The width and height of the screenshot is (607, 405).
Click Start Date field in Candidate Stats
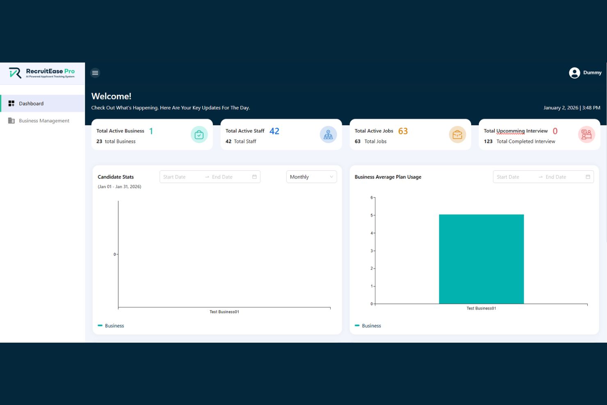point(180,177)
